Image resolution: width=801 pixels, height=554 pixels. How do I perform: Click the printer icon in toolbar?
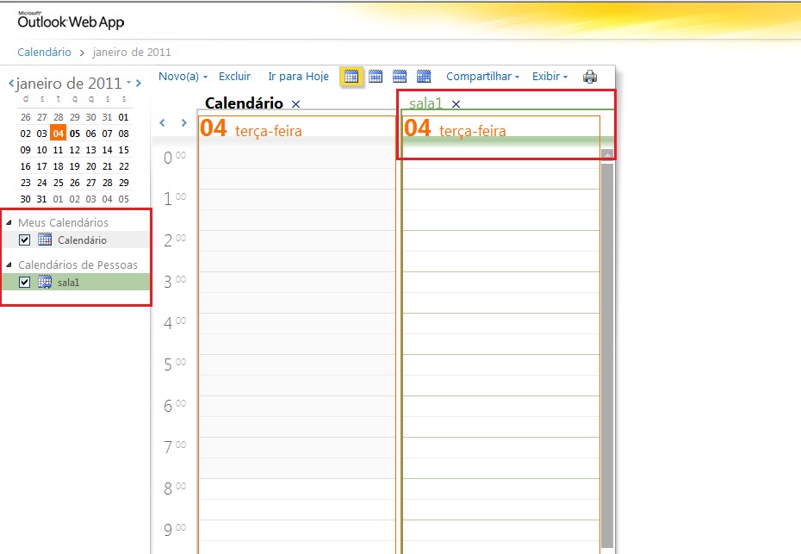(590, 77)
